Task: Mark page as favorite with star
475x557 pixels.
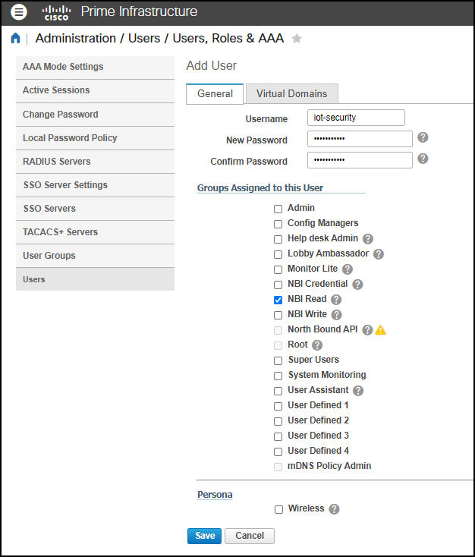Action: tap(296, 39)
